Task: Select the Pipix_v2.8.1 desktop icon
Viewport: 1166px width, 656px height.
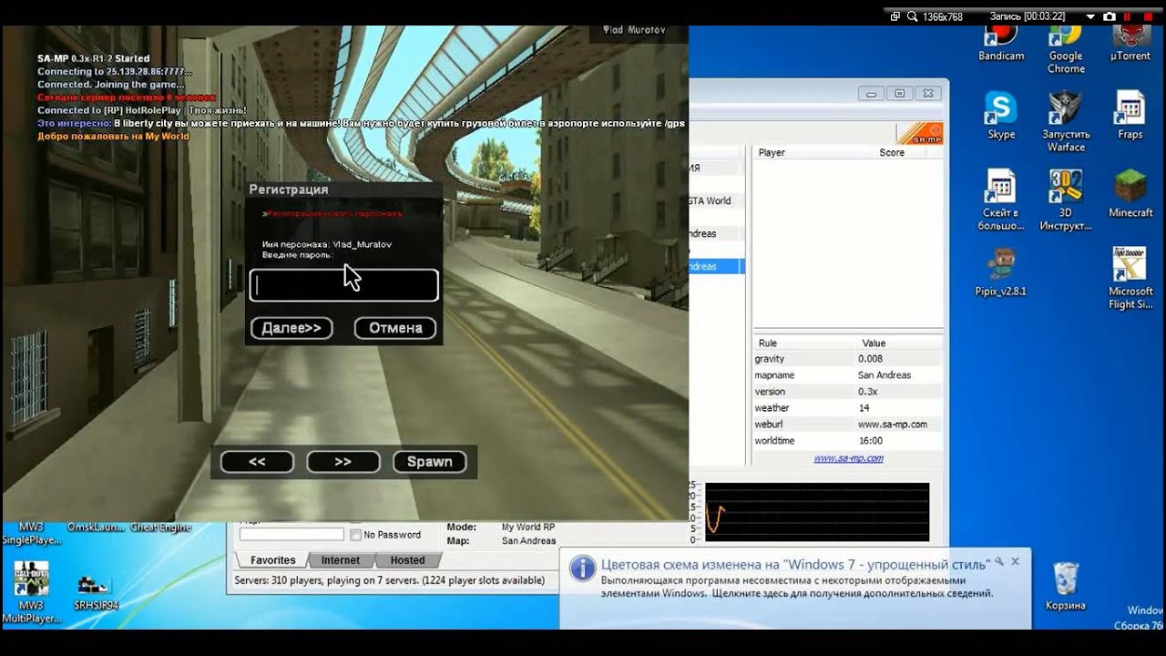Action: coord(1000,272)
